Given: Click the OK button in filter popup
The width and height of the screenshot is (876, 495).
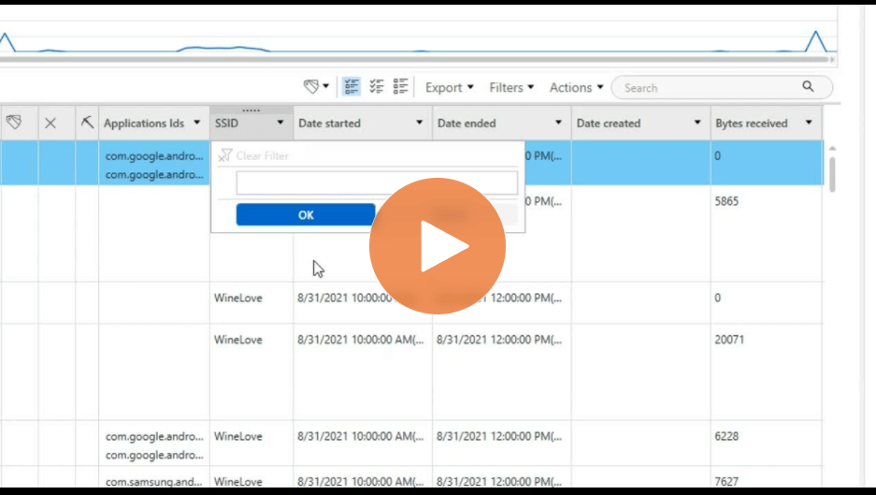Looking at the screenshot, I should click(306, 215).
